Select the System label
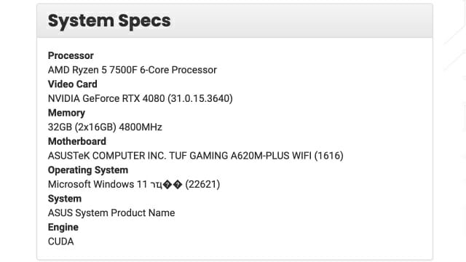The image size is (466, 262). click(65, 199)
